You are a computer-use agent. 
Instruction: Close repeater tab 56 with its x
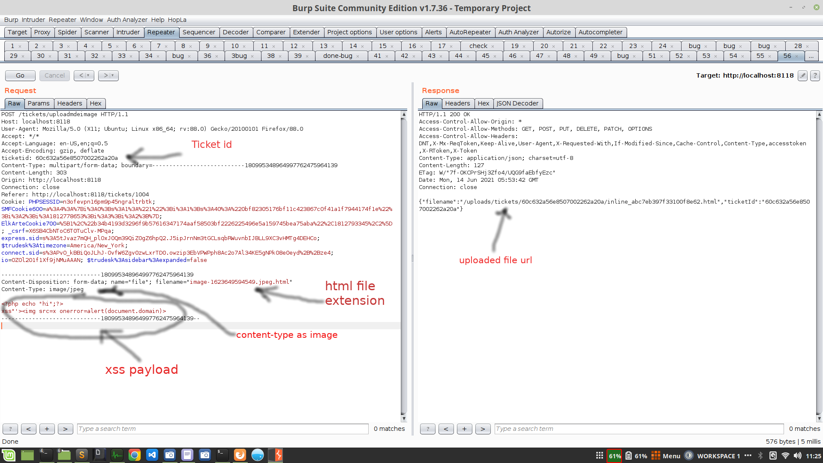click(x=797, y=56)
